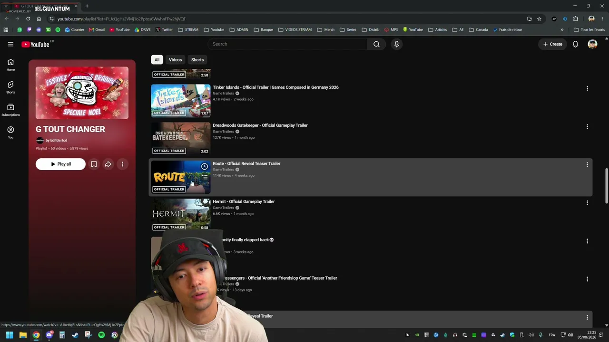This screenshot has width=609, height=342.
Task: Open the action menu for the Passengers teaser
Action: [x=587, y=279]
